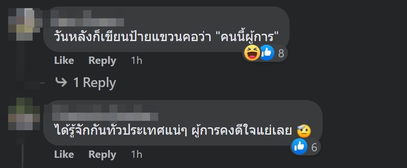Viewport: 407px width, 168px height.
Task: Click thumbs-up reaction icon beside count 8
Action: [267, 53]
